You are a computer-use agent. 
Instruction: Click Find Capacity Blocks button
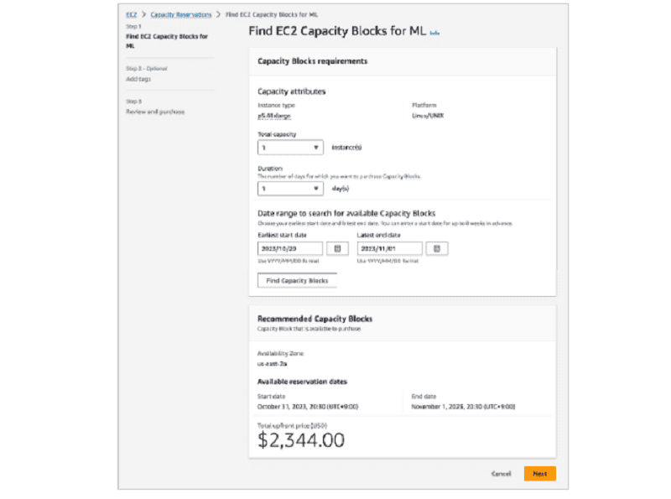[x=297, y=281]
